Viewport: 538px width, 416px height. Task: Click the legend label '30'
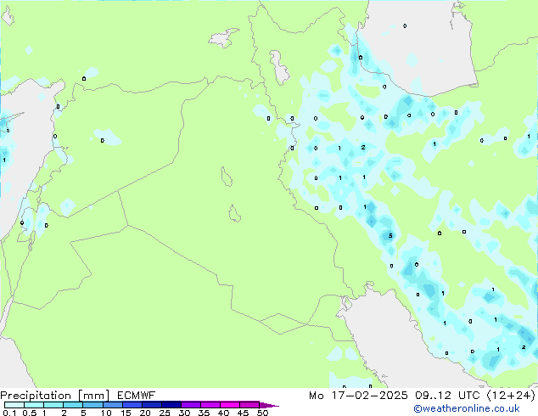[x=184, y=413]
